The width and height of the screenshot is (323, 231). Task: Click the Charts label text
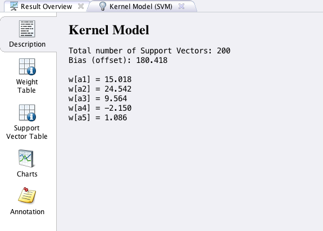pos(27,174)
